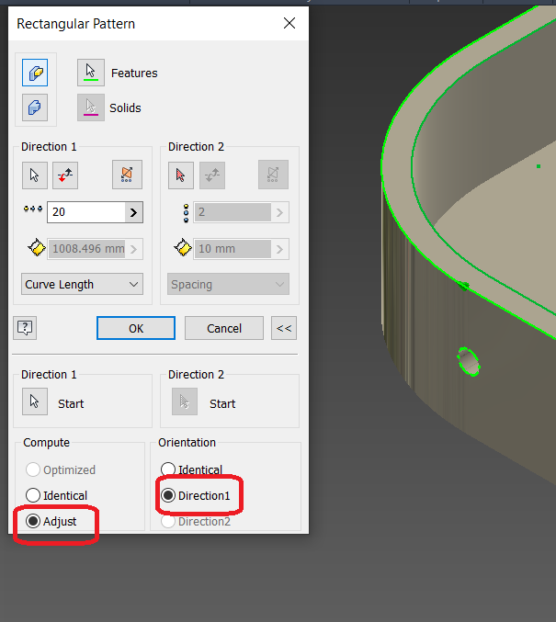The height and width of the screenshot is (622, 556).
Task: Flip the Direction 2 pattern direction
Action: pyautogui.click(x=212, y=175)
